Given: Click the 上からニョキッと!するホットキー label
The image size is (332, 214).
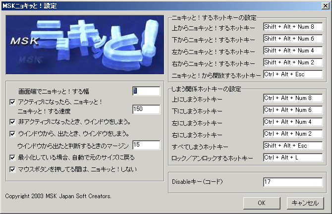Looking at the screenshot, I should (x=214, y=28).
